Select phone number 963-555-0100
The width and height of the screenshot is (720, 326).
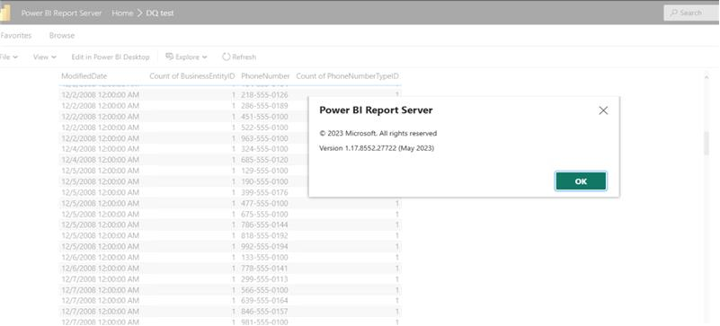coord(264,138)
